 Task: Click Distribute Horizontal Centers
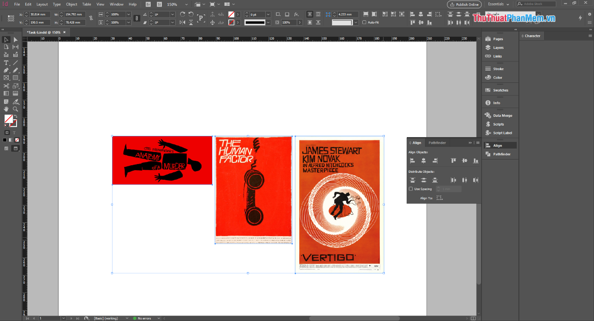[465, 180]
